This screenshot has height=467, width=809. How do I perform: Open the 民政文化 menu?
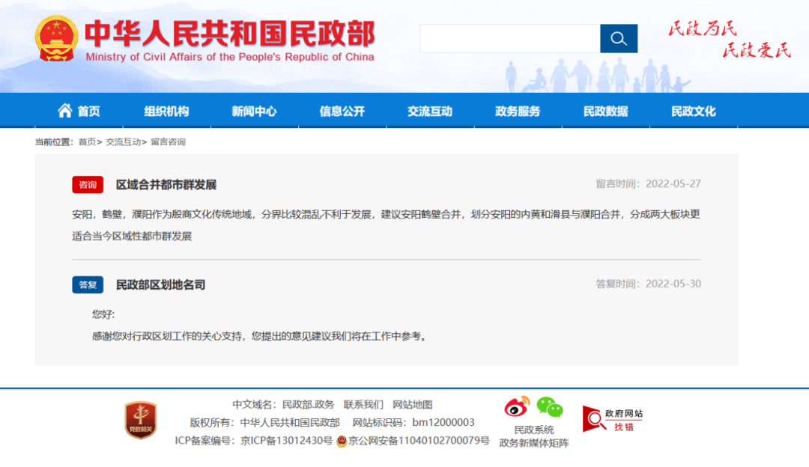click(694, 111)
